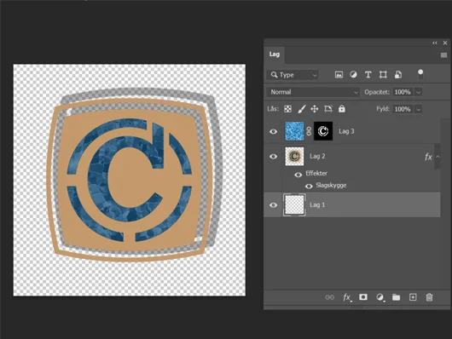Select Lag 3 blue texture thumbnail
The height and width of the screenshot is (339, 452).
coord(294,131)
